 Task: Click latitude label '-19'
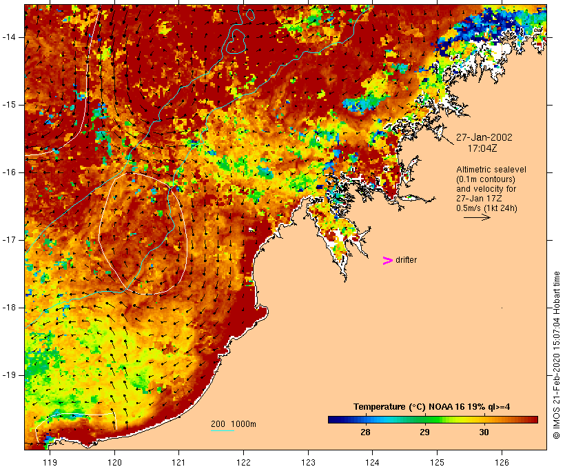point(9,376)
